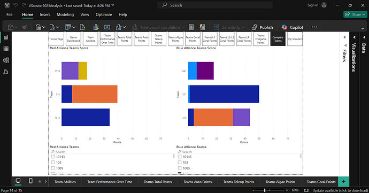Expand the Data pane

(x=364, y=37)
